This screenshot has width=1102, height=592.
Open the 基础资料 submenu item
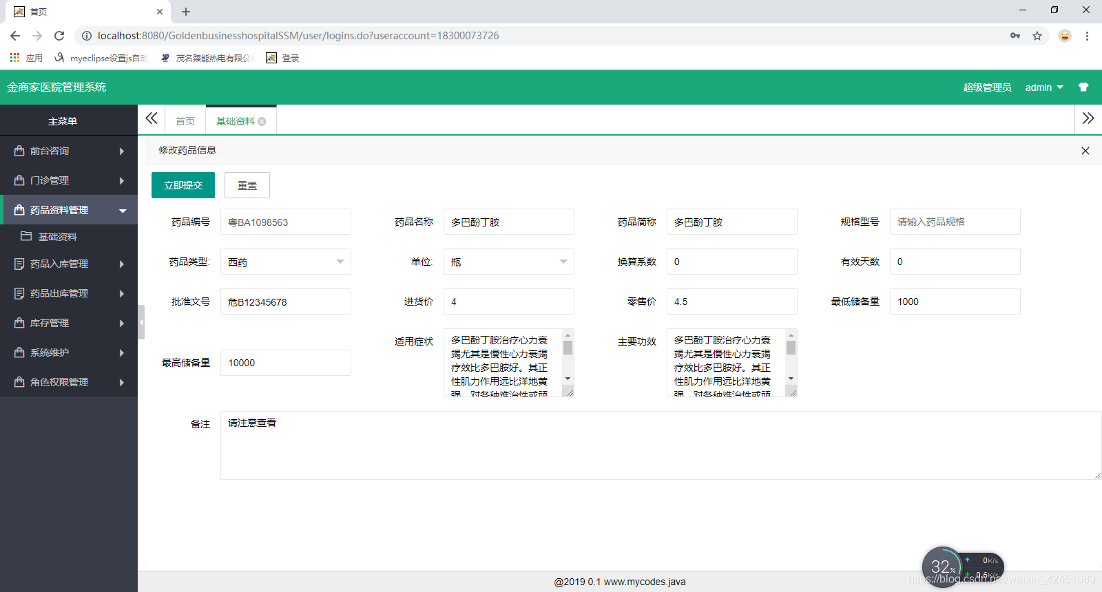click(x=69, y=237)
